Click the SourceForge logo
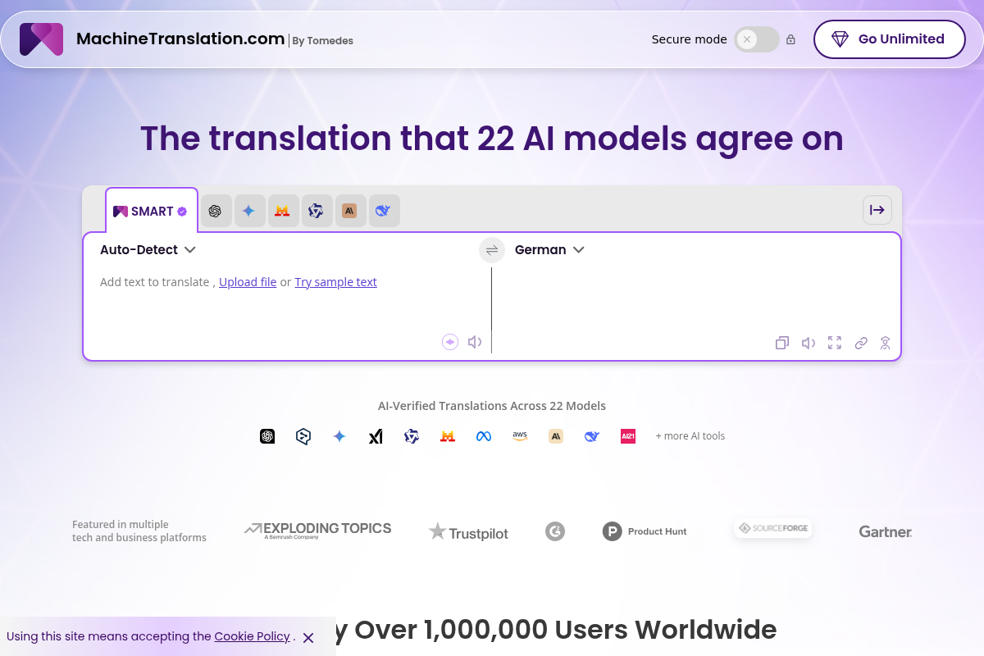Screen dimensions: 984x656 pyautogui.click(x=773, y=528)
